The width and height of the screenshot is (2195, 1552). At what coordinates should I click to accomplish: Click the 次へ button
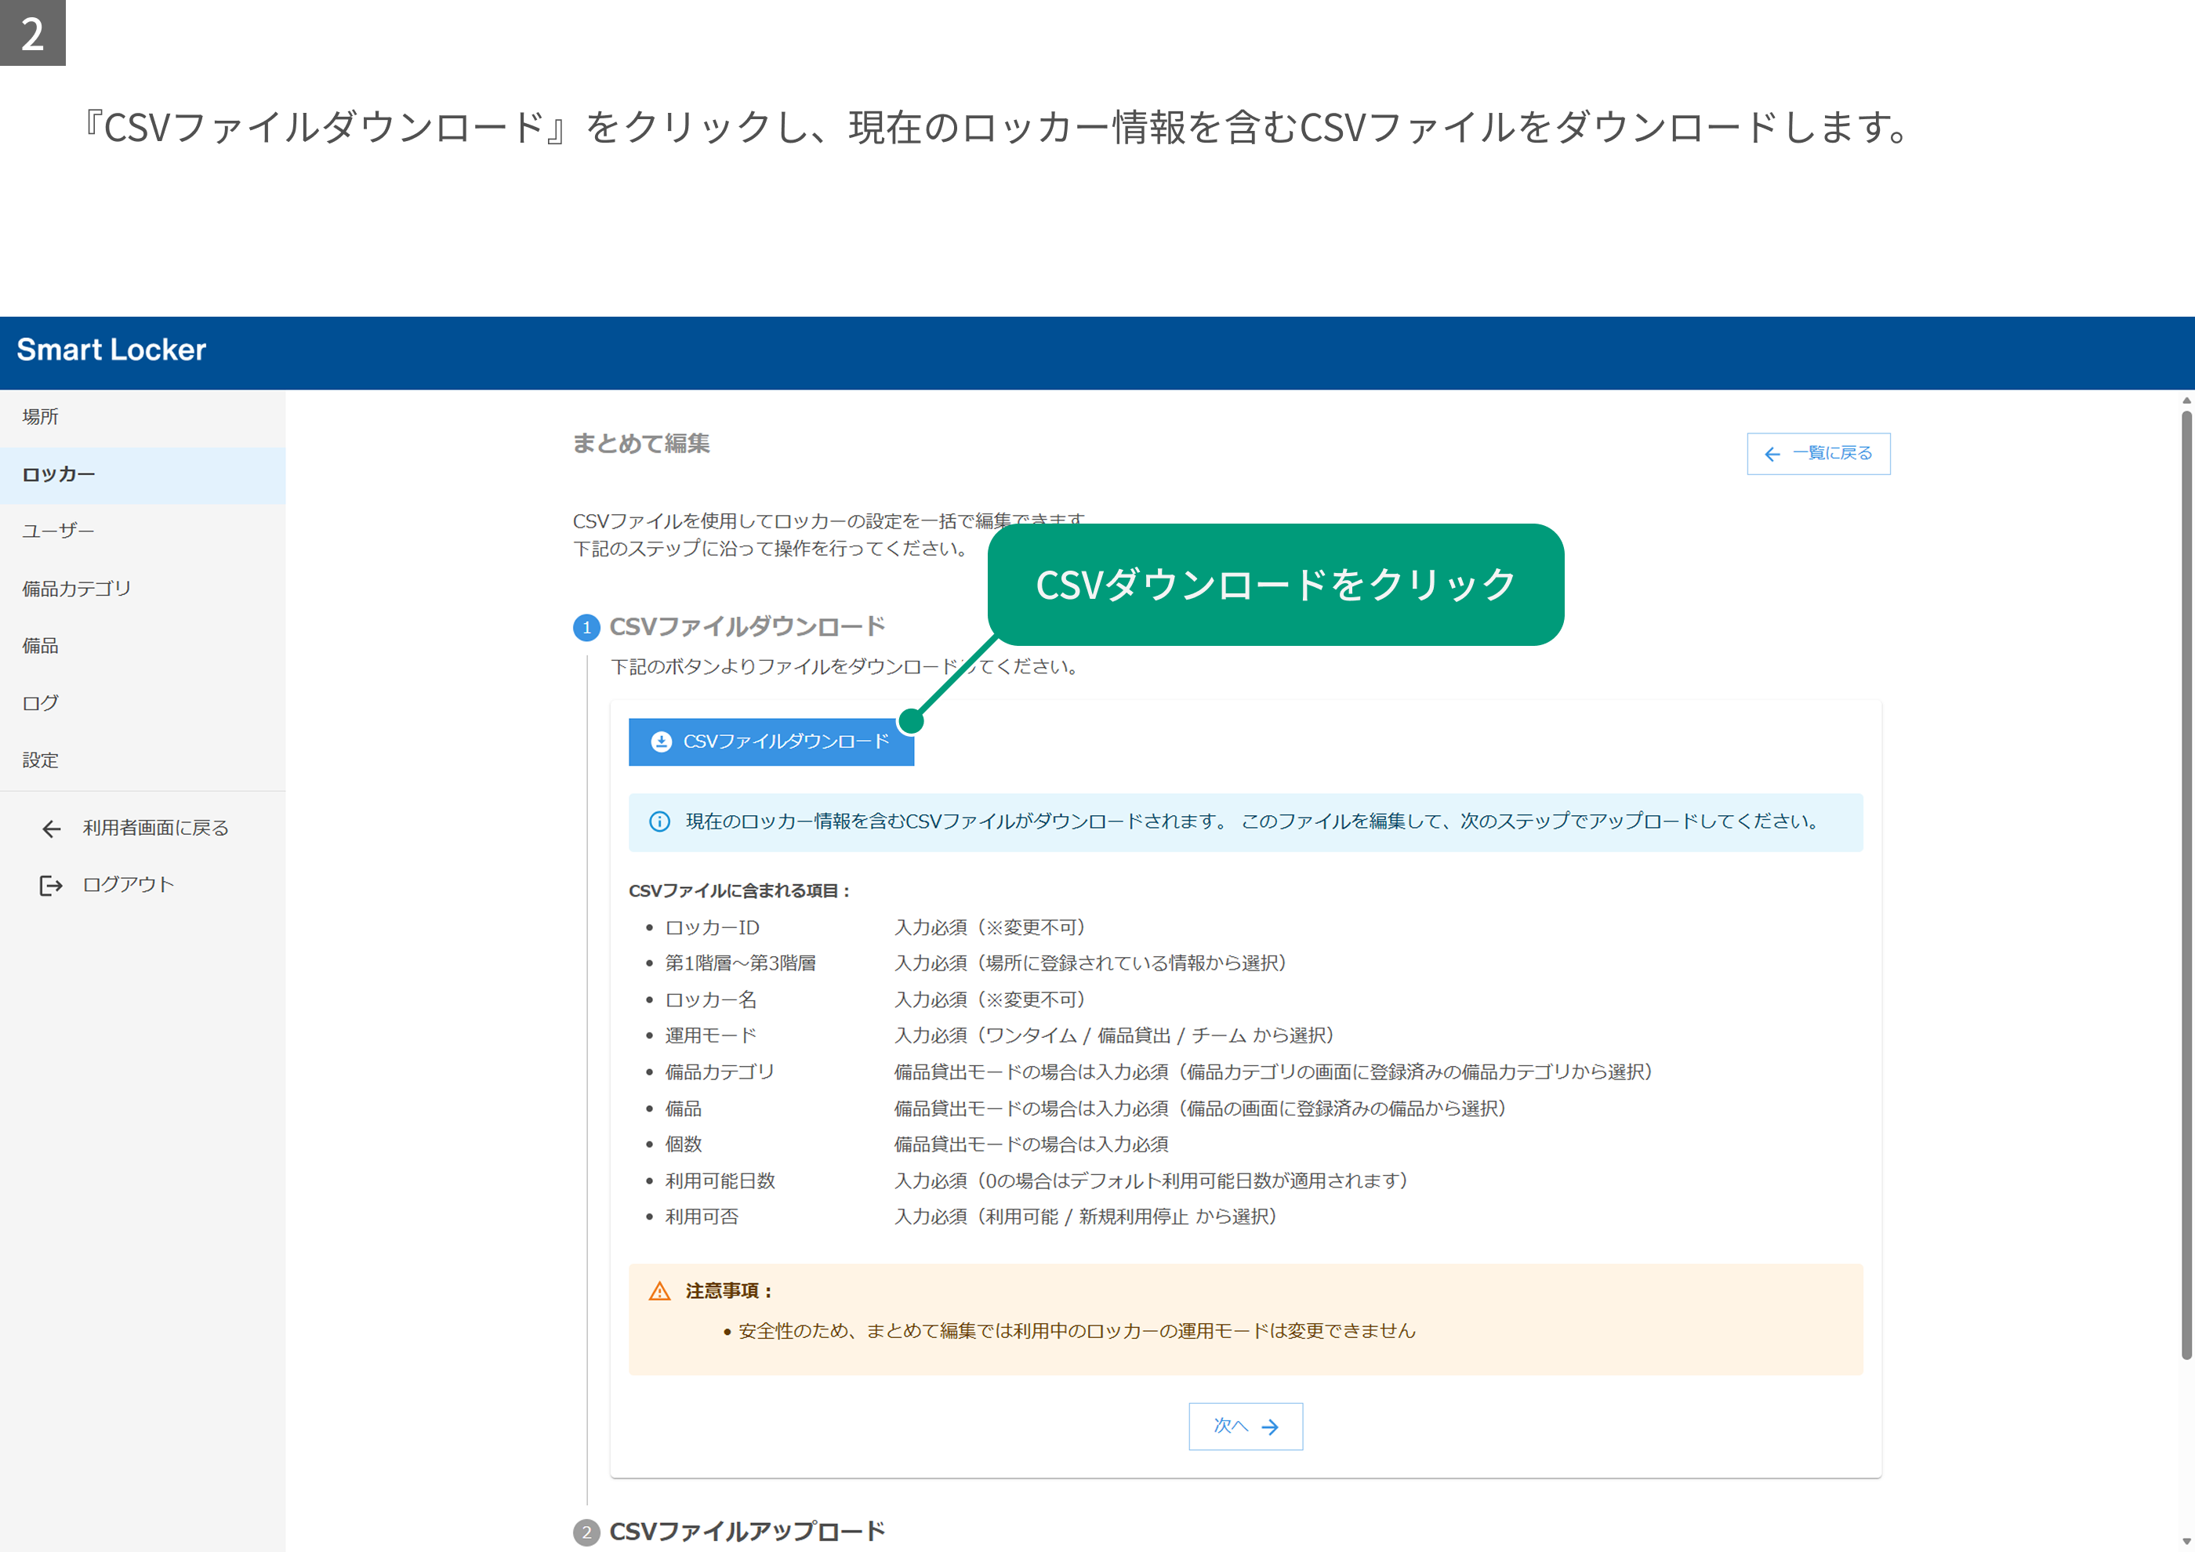click(x=1246, y=1427)
